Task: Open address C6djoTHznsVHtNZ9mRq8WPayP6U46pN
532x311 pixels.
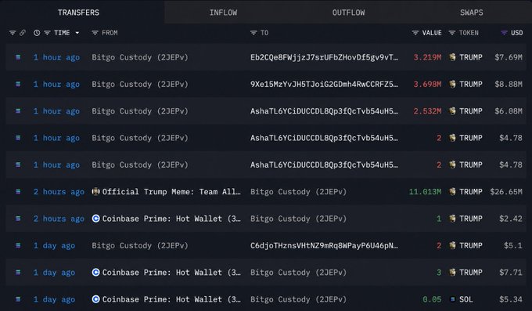Action: coord(324,245)
